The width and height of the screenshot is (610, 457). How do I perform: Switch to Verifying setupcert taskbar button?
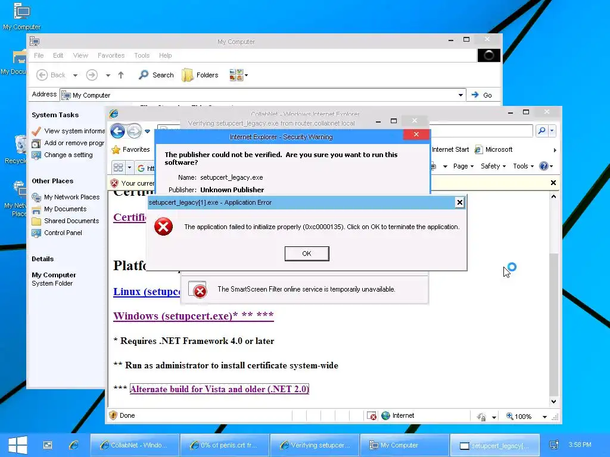point(315,445)
